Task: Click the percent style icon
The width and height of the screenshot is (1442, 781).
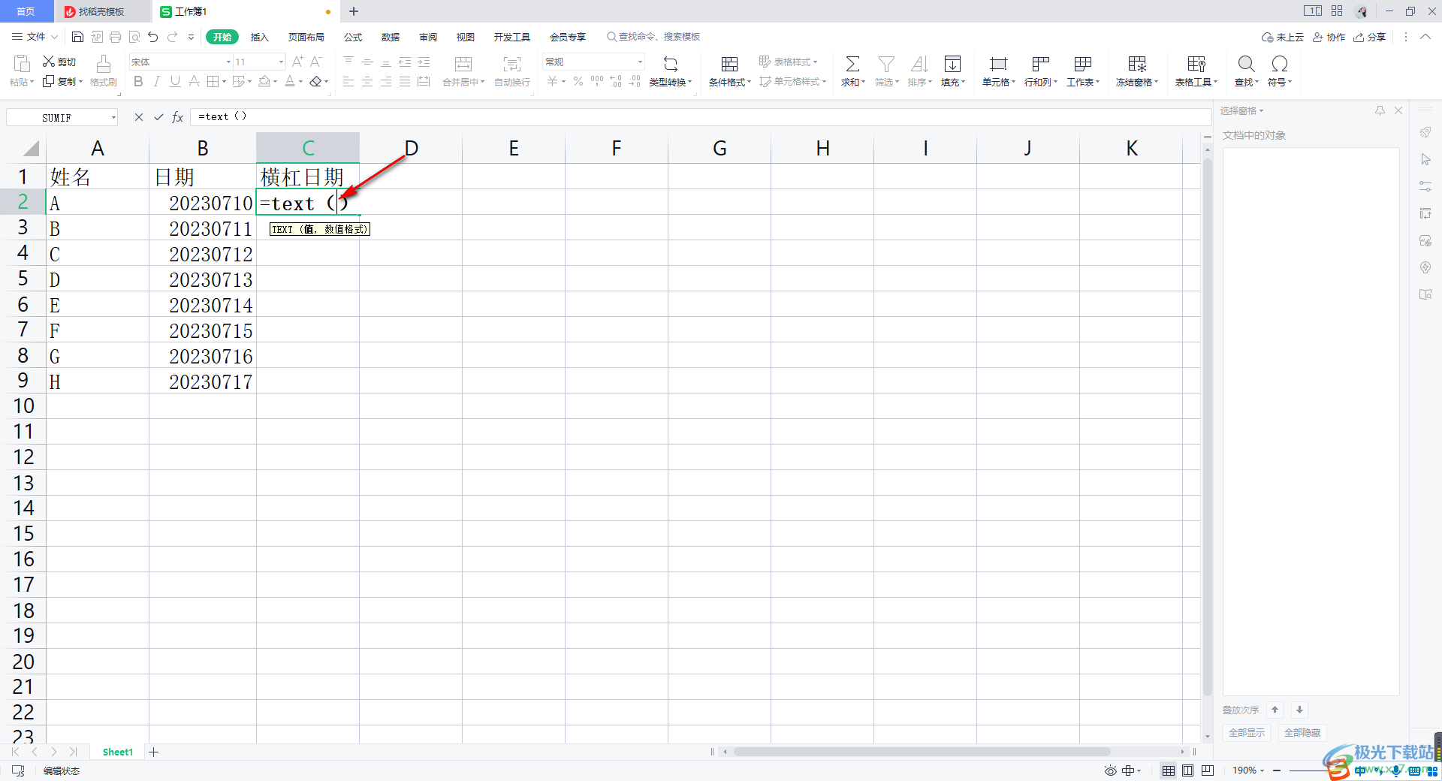Action: click(x=578, y=81)
